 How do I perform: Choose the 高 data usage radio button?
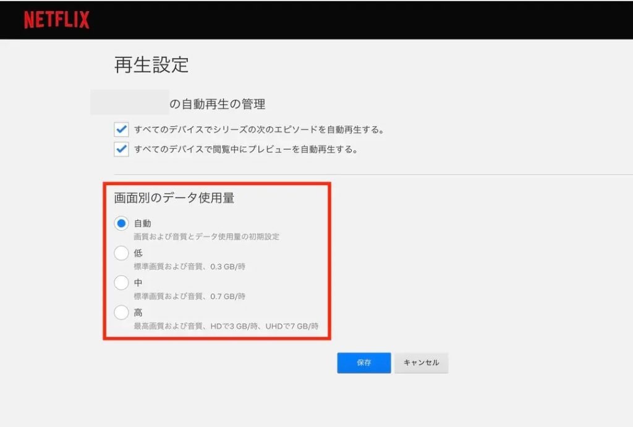click(x=122, y=313)
